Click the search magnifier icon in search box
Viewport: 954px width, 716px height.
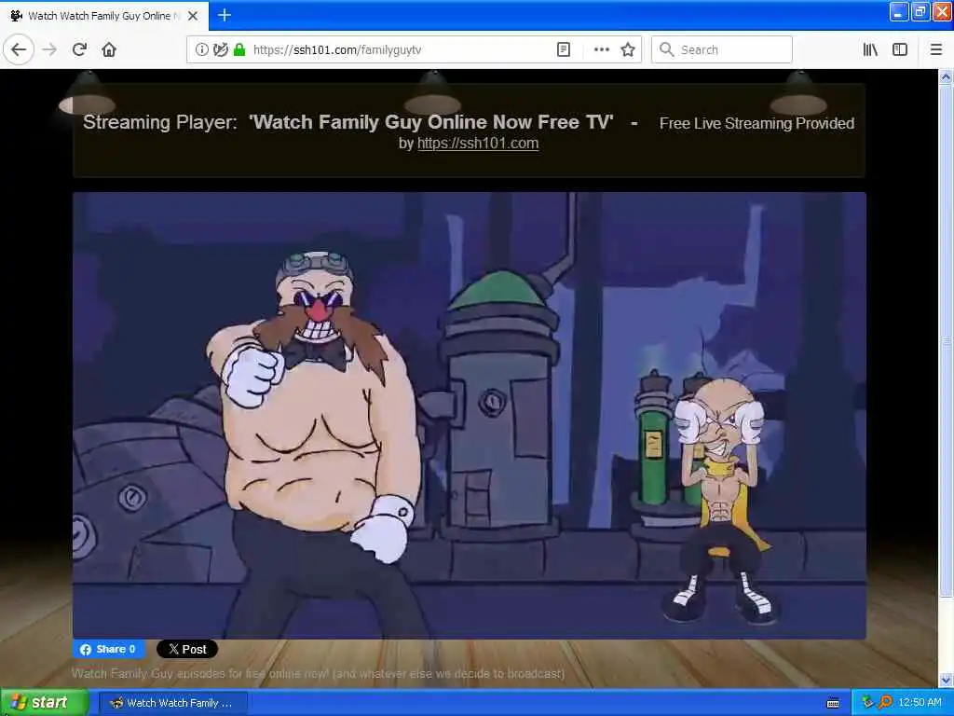pyautogui.click(x=667, y=49)
